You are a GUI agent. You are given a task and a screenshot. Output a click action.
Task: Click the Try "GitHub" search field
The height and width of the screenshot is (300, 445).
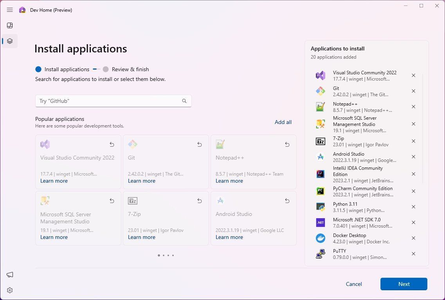pyautogui.click(x=110, y=101)
